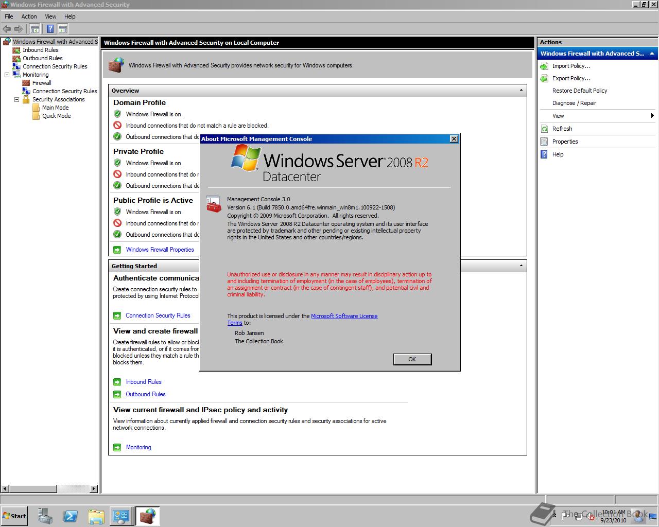The height and width of the screenshot is (527, 659).
Task: Collapse the Overview section
Action: point(521,90)
